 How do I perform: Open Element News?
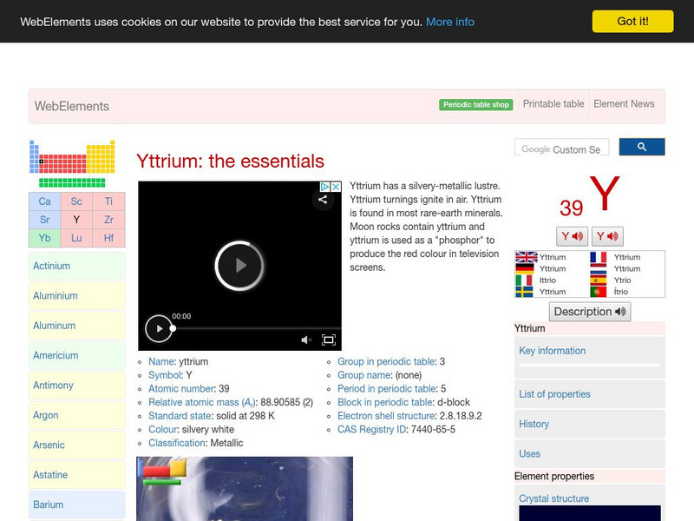pos(624,103)
